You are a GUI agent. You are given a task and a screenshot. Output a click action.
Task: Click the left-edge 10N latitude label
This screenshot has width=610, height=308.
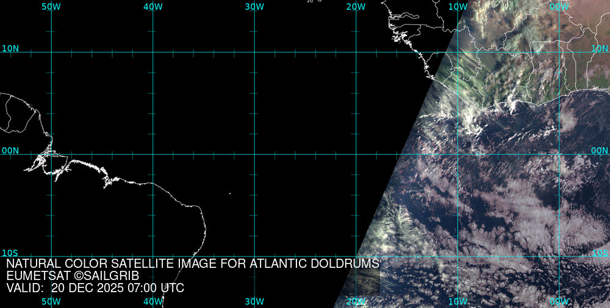click(10, 48)
